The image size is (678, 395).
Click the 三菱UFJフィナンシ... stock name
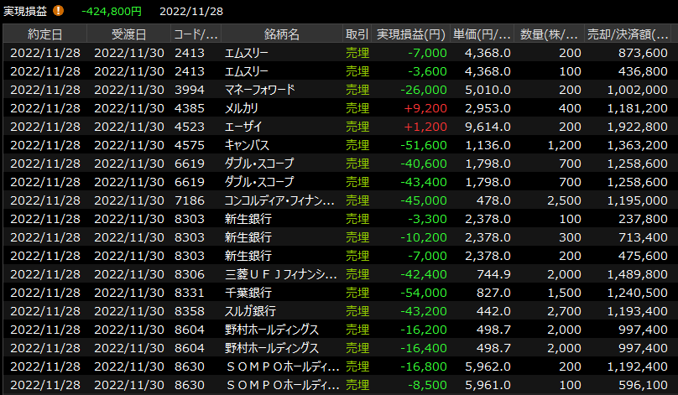coord(281,274)
